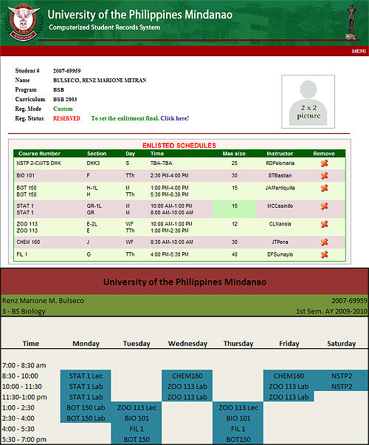The height and width of the screenshot is (445, 369).
Task: Click the remove X for BOT 150
Action: [x=324, y=188]
